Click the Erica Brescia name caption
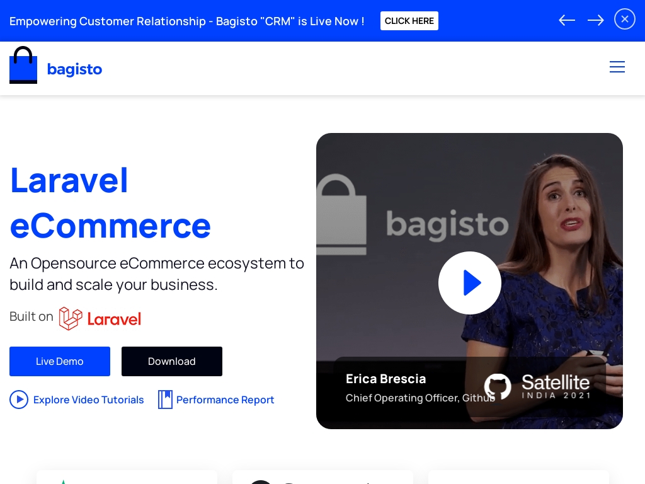The height and width of the screenshot is (484, 645). click(x=385, y=379)
